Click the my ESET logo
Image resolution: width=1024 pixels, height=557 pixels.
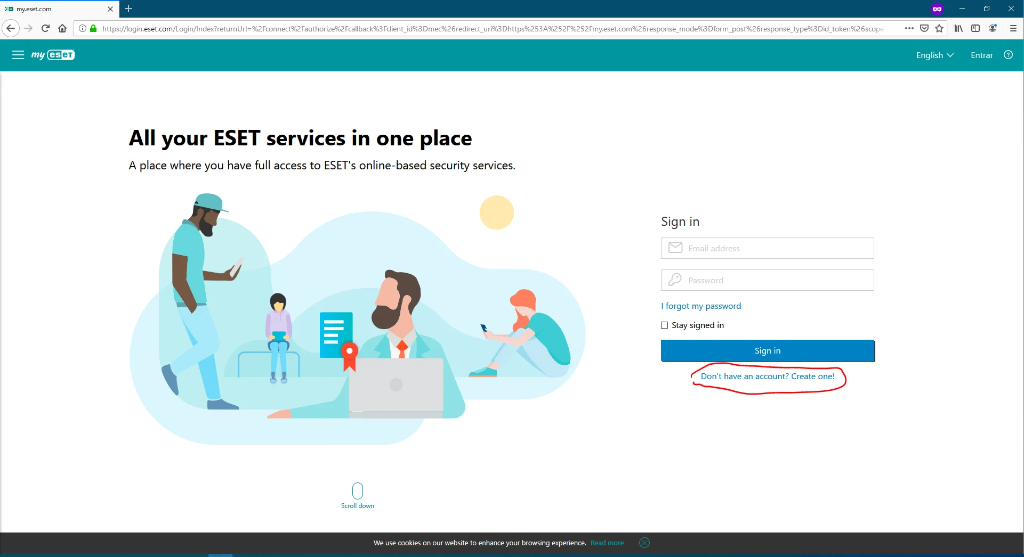(53, 55)
